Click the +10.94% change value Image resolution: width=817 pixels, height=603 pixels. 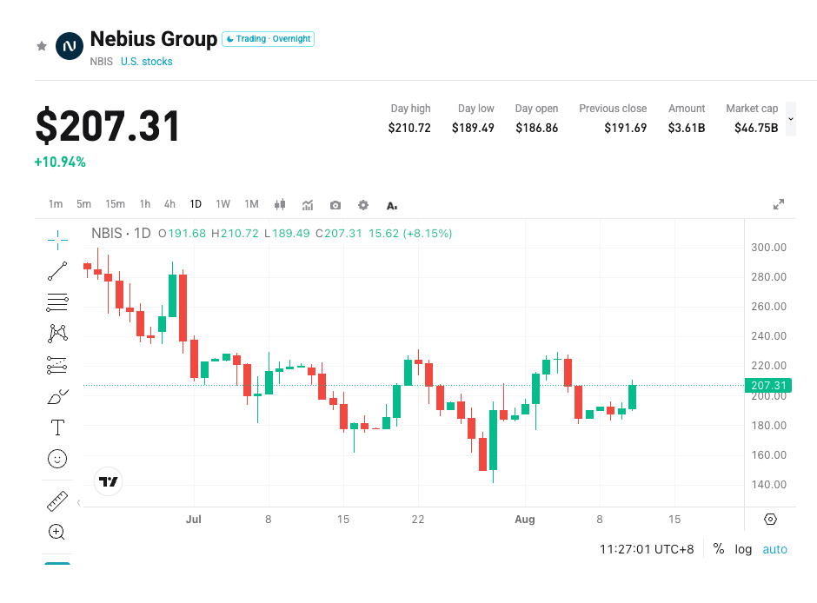[60, 162]
